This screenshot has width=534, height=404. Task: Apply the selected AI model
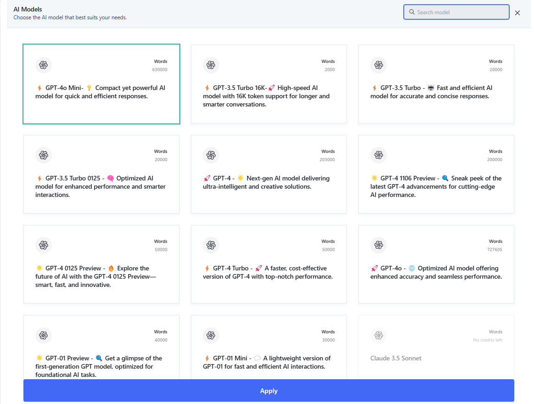pos(269,391)
